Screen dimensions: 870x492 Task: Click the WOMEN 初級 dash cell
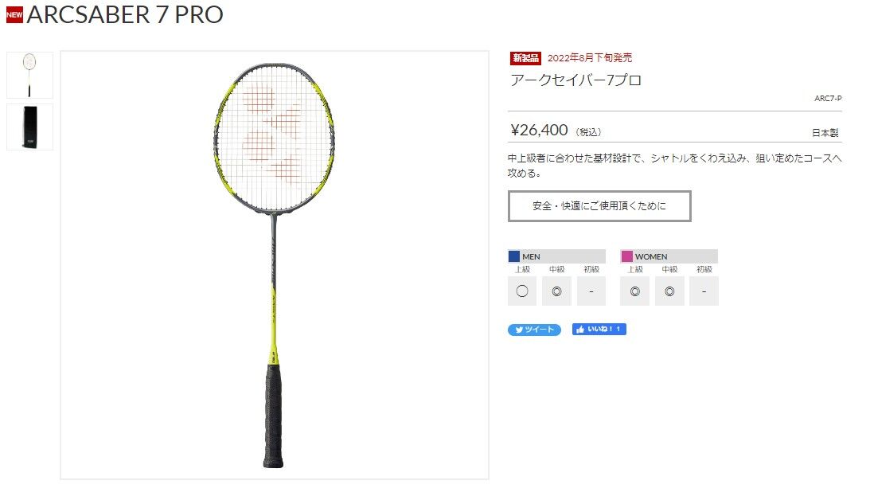(704, 291)
